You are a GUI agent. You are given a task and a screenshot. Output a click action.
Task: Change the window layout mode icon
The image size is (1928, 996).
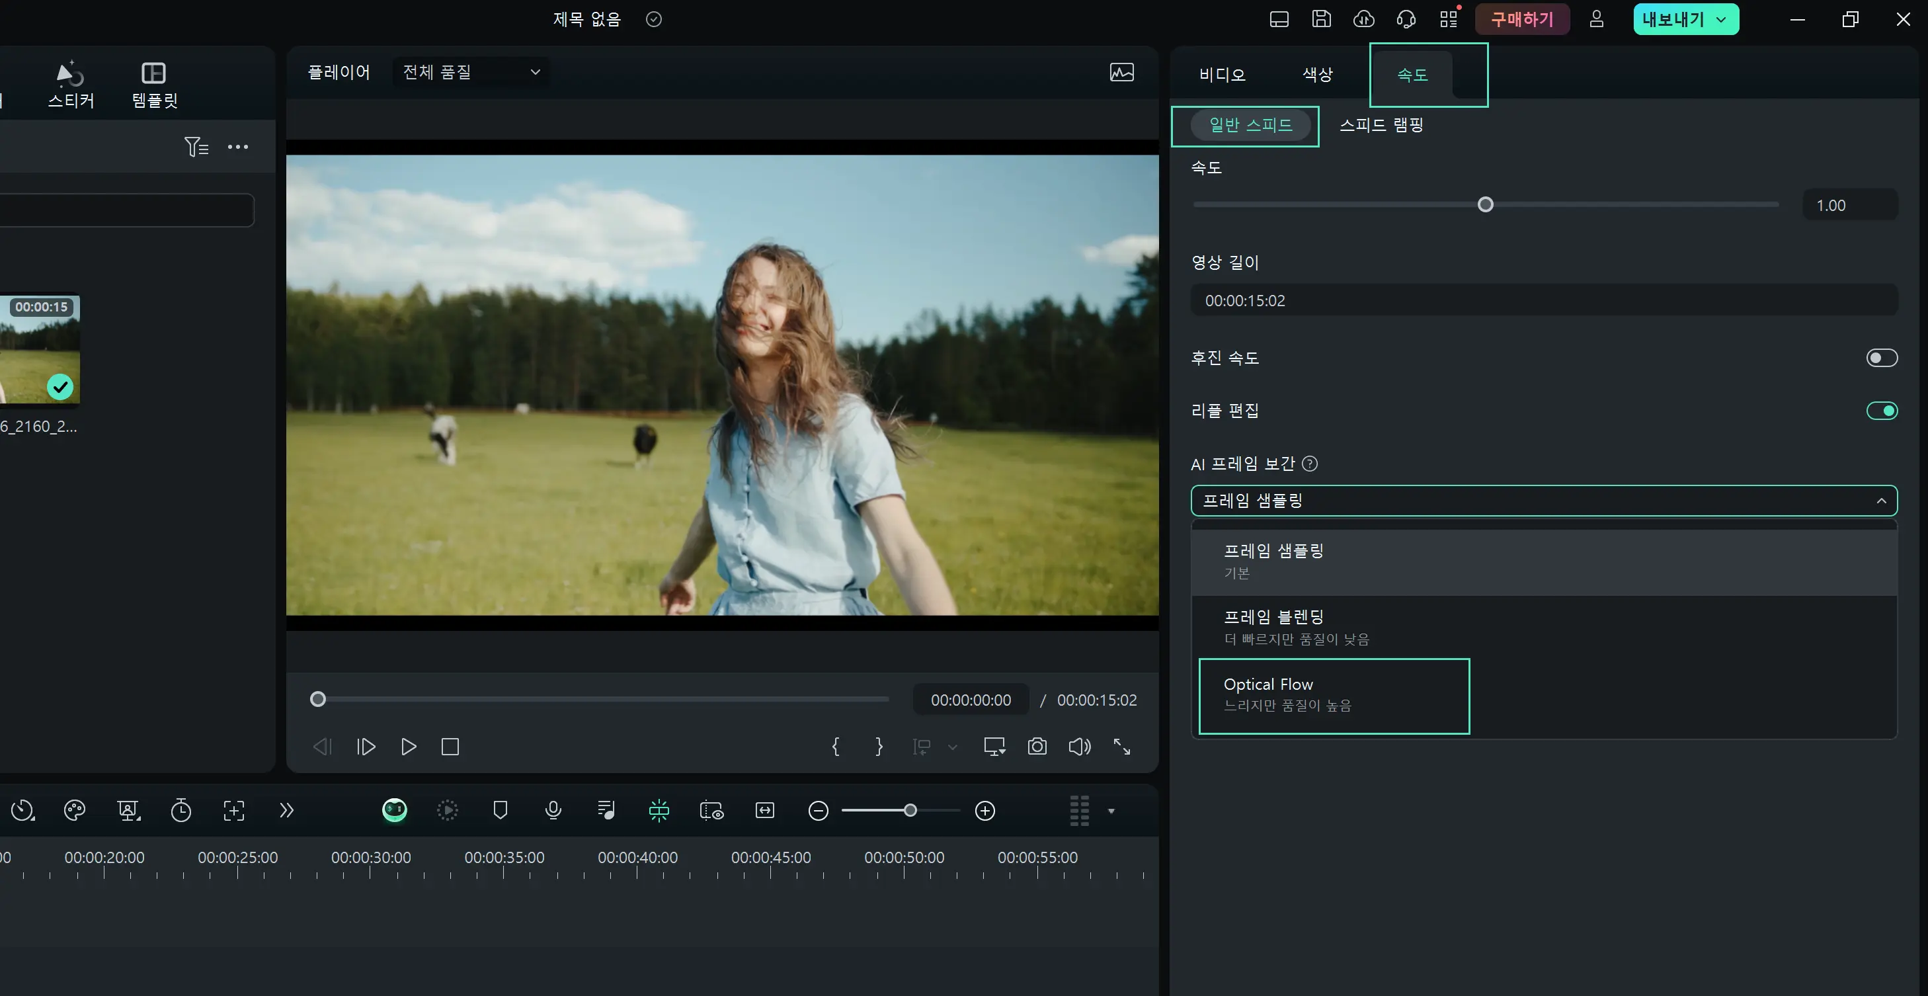click(1279, 19)
